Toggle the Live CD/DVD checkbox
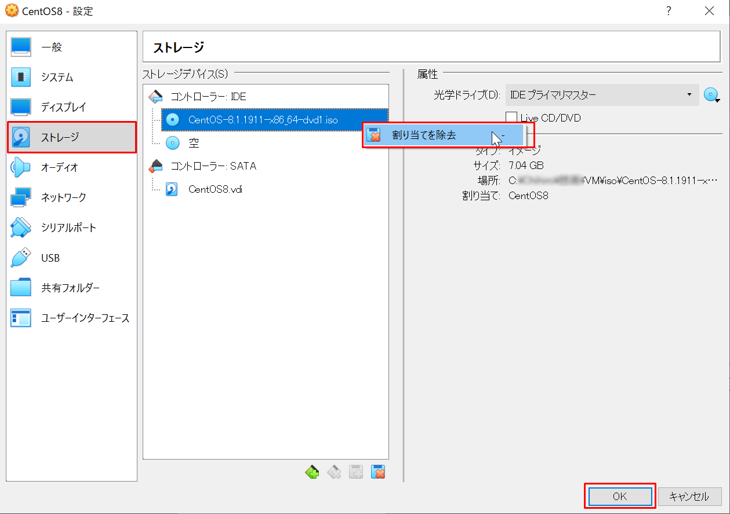Viewport: 730px width, 514px height. (511, 118)
